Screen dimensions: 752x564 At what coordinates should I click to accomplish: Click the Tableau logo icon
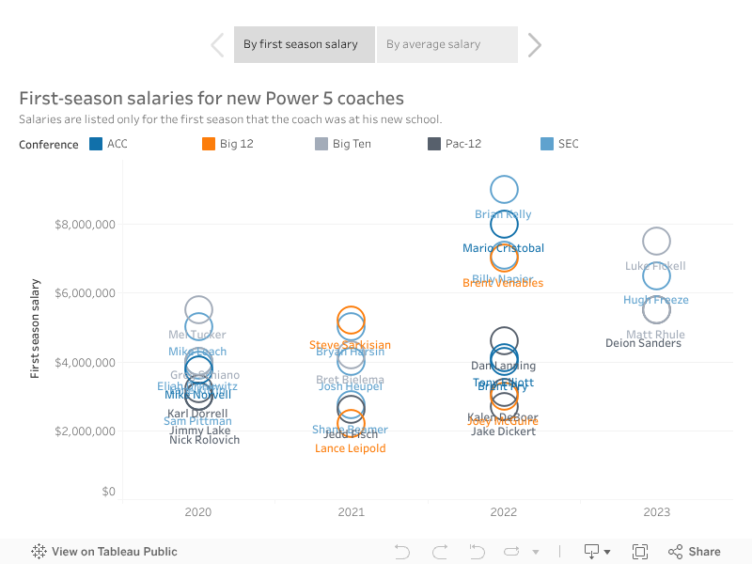[39, 552]
